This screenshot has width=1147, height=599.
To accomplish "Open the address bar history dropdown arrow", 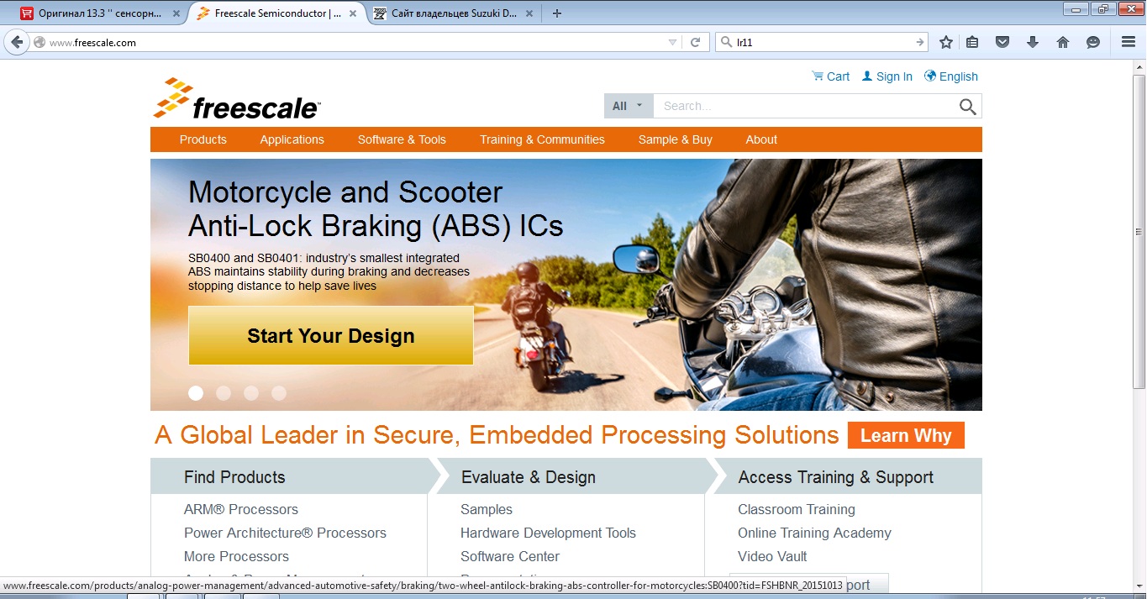I will pyautogui.click(x=672, y=42).
